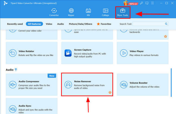Click 'Adjust the volume of the video' text
This screenshot has width=176, height=114.
tap(144, 87)
